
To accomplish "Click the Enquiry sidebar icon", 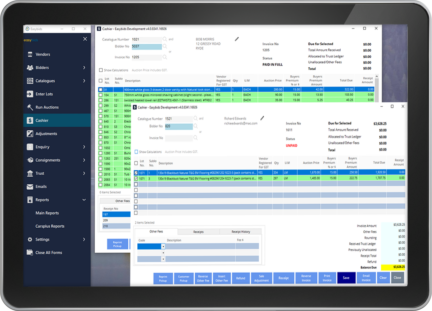I will pyautogui.click(x=30, y=147).
